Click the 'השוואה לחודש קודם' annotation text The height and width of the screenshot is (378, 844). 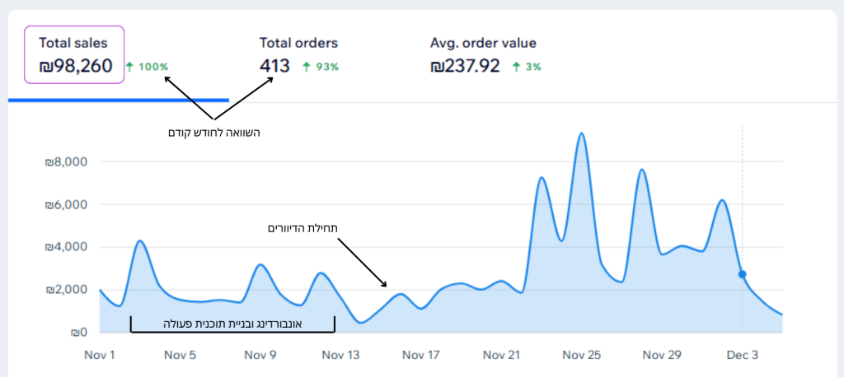(x=213, y=132)
